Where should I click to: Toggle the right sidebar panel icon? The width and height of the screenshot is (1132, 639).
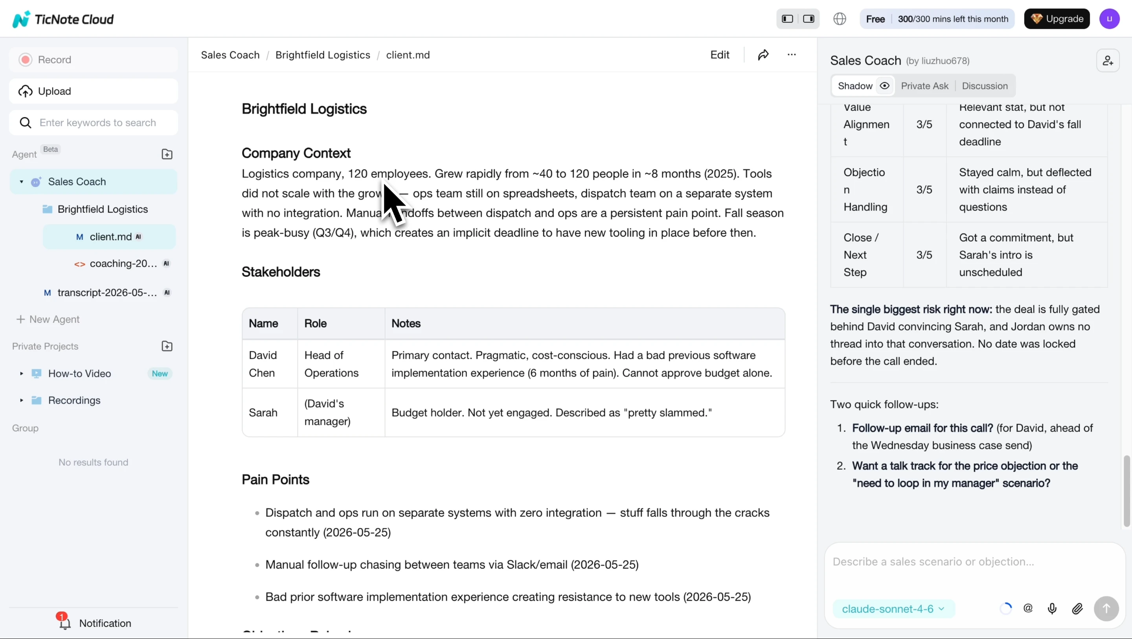809,19
